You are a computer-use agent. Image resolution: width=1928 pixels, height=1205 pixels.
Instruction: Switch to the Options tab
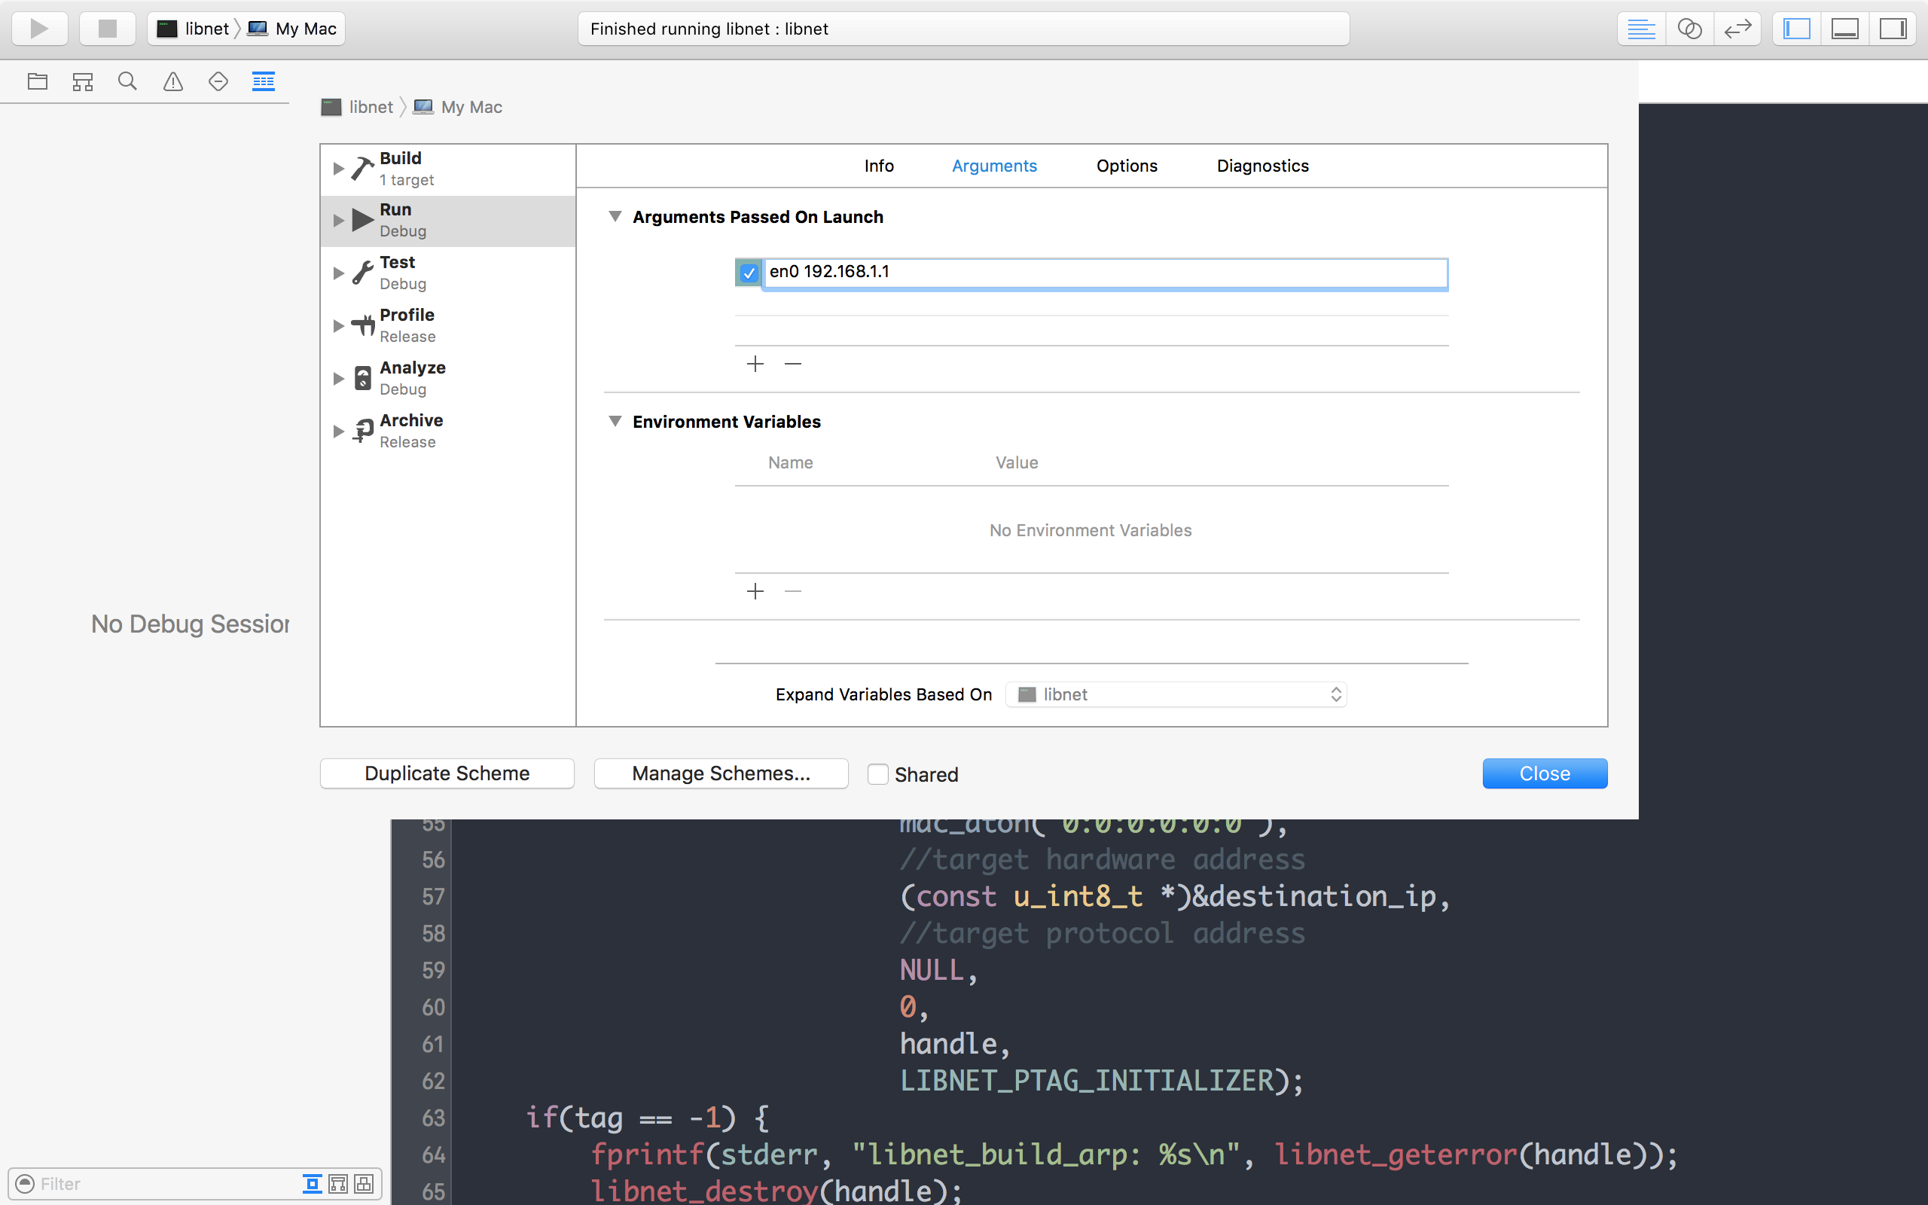(x=1127, y=166)
